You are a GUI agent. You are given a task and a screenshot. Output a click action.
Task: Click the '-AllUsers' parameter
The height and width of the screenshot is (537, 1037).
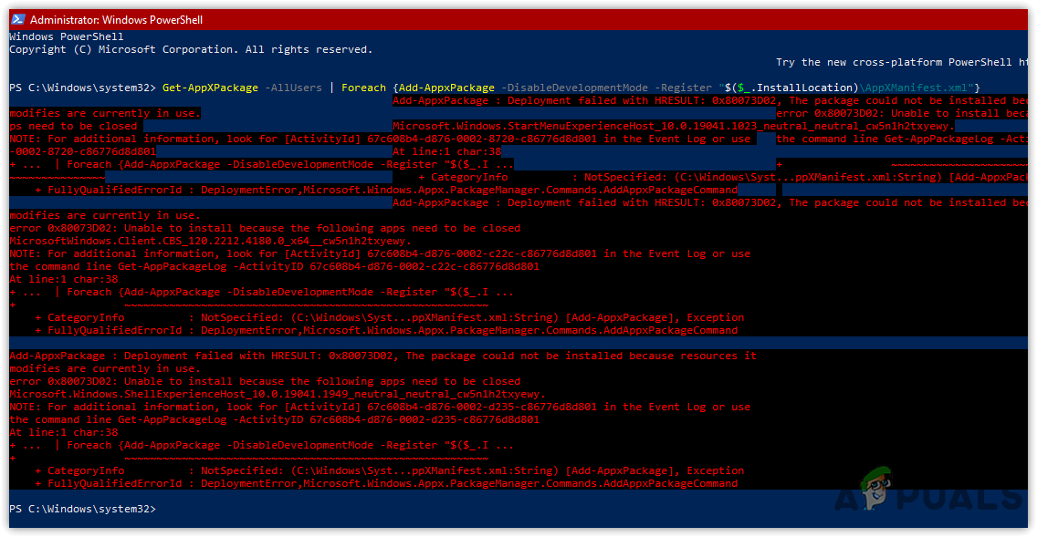coord(294,88)
